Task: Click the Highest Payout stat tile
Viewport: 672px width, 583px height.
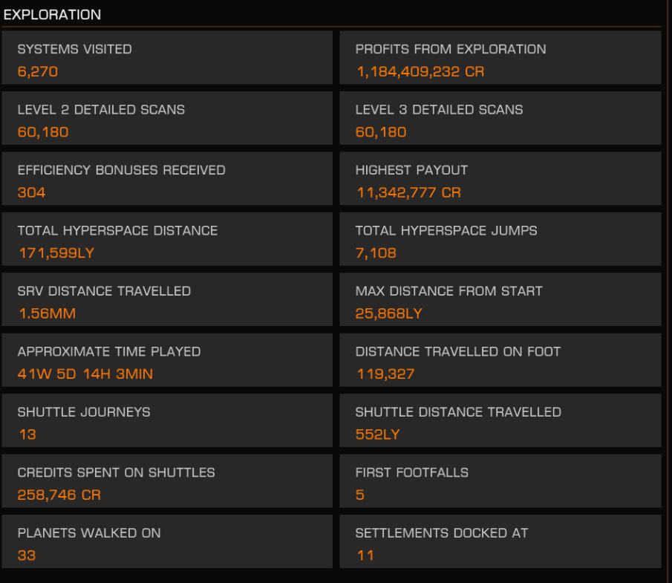Action: [500, 179]
